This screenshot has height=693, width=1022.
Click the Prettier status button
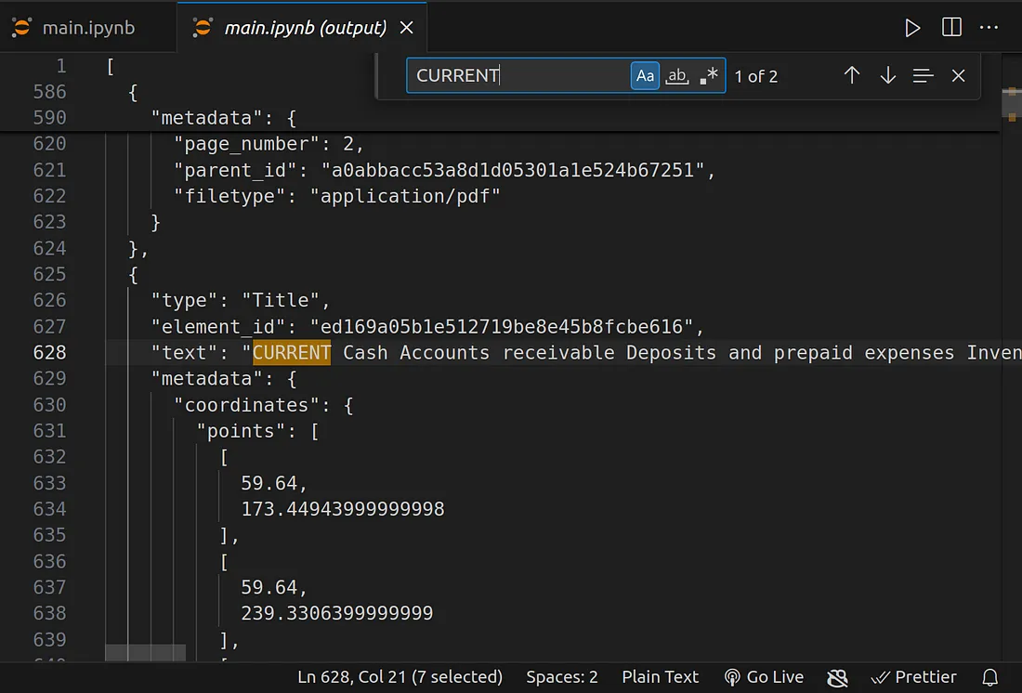point(915,676)
